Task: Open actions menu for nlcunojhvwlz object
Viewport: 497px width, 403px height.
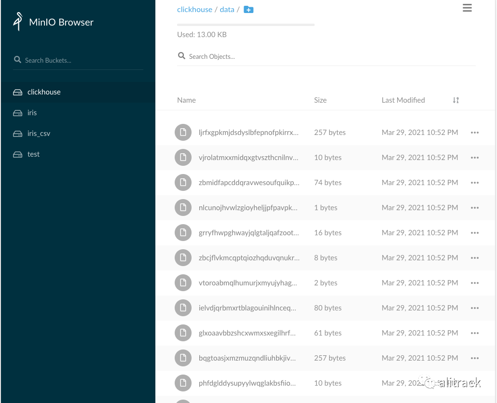Action: click(474, 208)
